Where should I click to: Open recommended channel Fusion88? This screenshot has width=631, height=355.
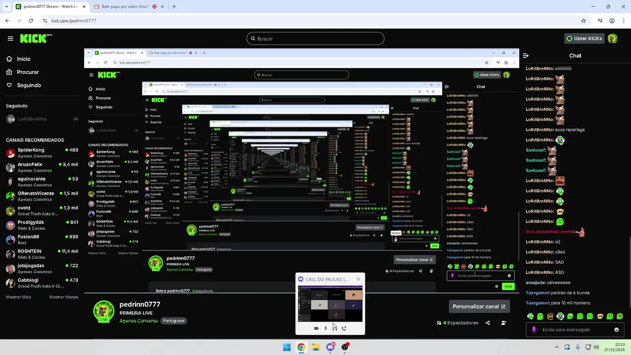42,240
